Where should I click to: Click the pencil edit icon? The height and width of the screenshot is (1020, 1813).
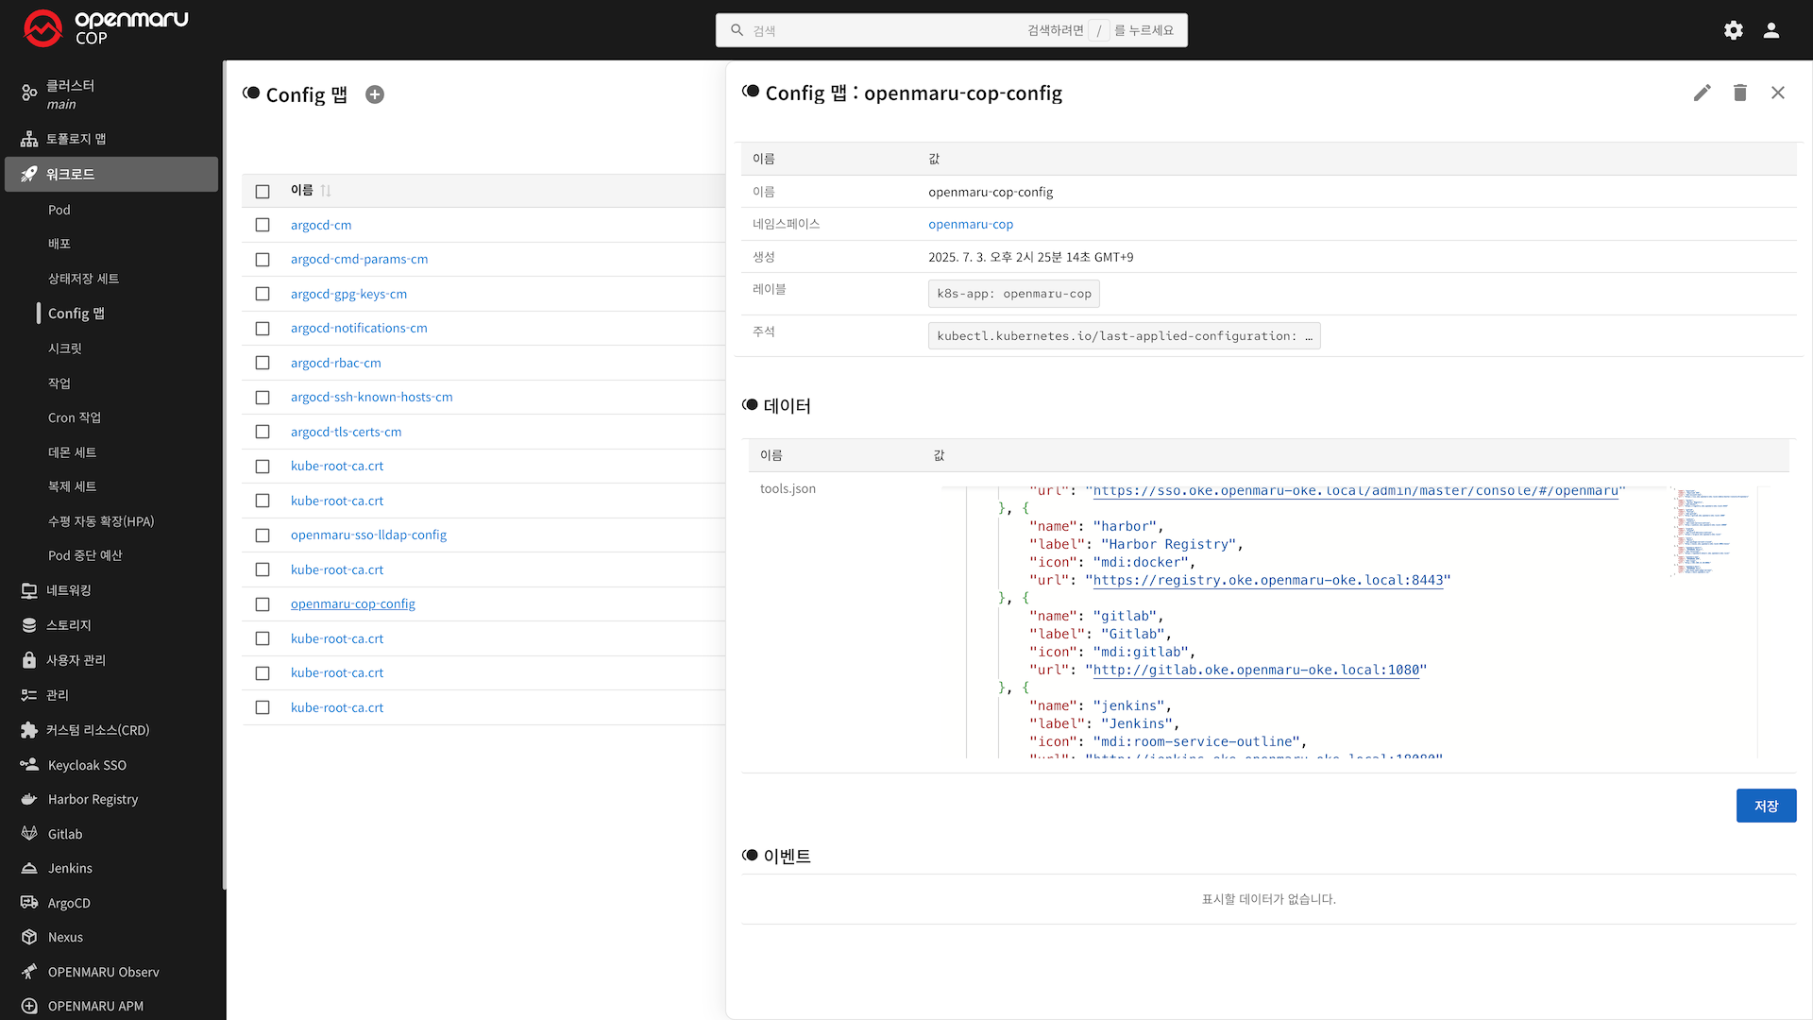point(1702,93)
